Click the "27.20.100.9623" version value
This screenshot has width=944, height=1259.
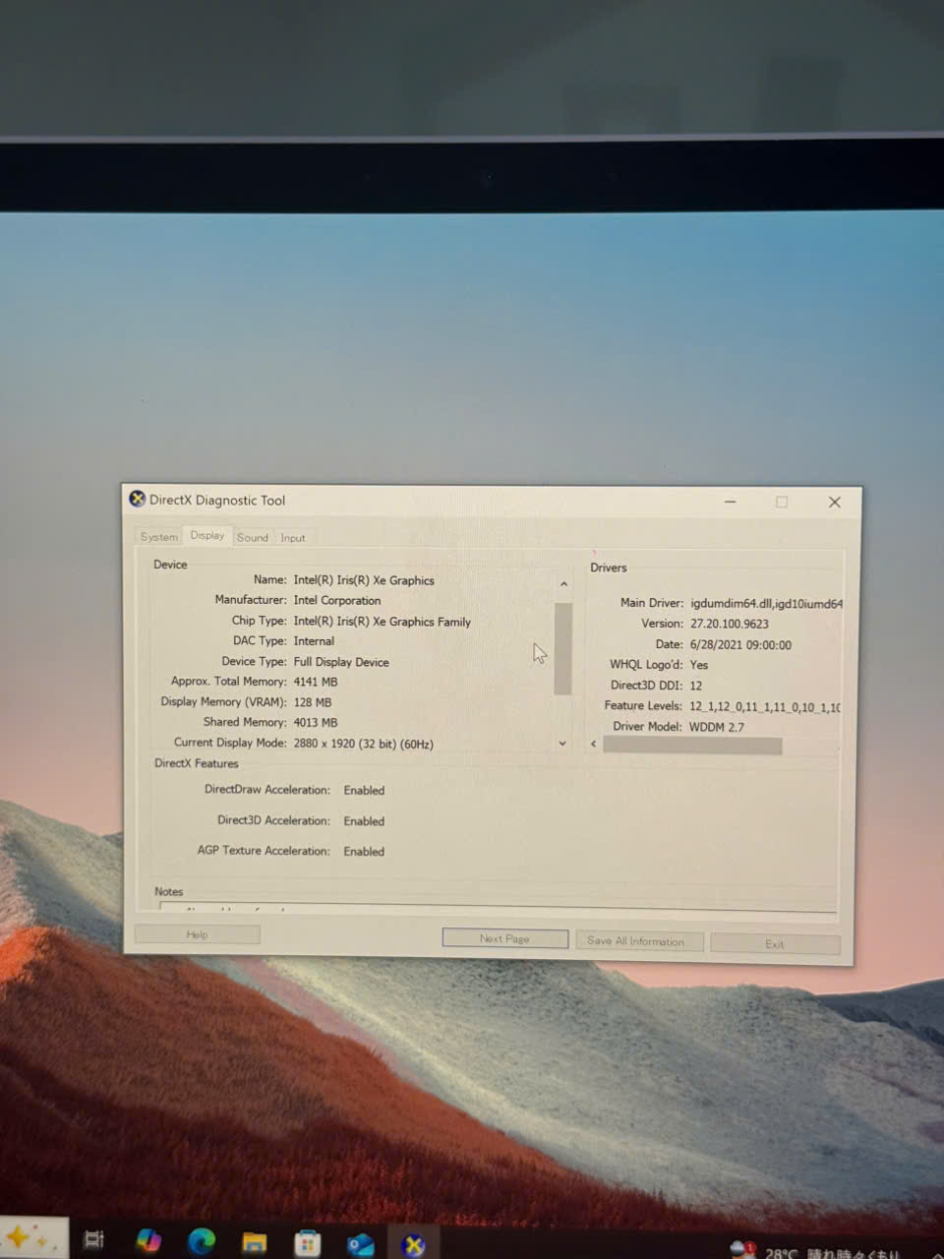pyautogui.click(x=730, y=624)
